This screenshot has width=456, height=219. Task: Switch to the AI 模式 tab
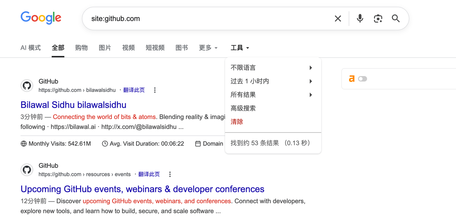(x=31, y=48)
